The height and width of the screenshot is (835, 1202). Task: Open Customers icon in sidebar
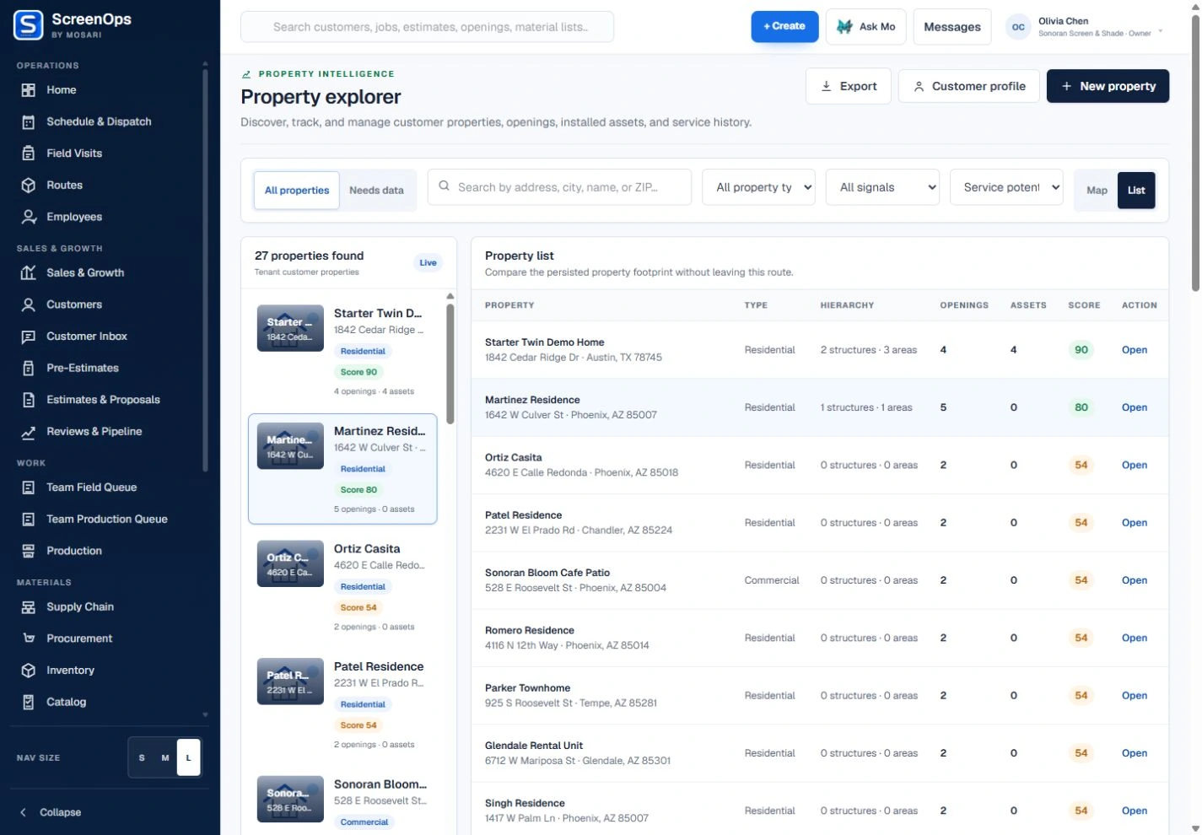tap(28, 304)
